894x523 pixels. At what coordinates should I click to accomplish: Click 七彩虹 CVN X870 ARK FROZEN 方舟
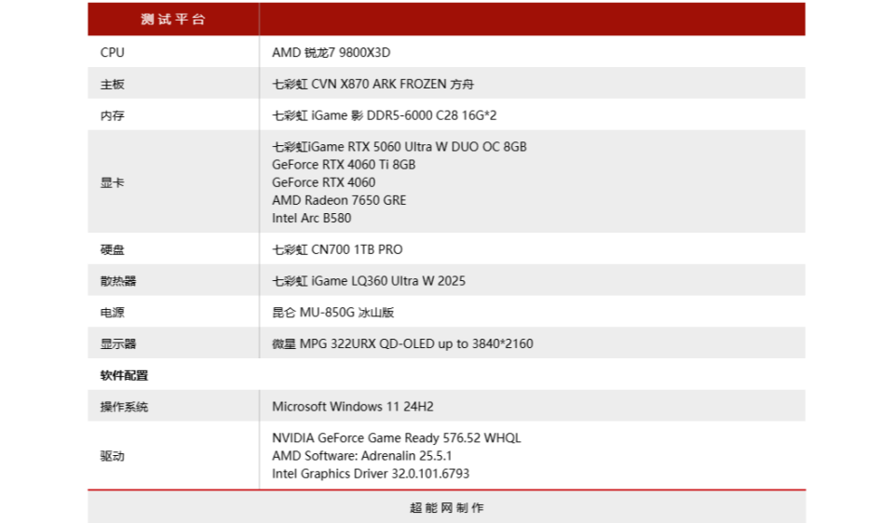coord(372,85)
